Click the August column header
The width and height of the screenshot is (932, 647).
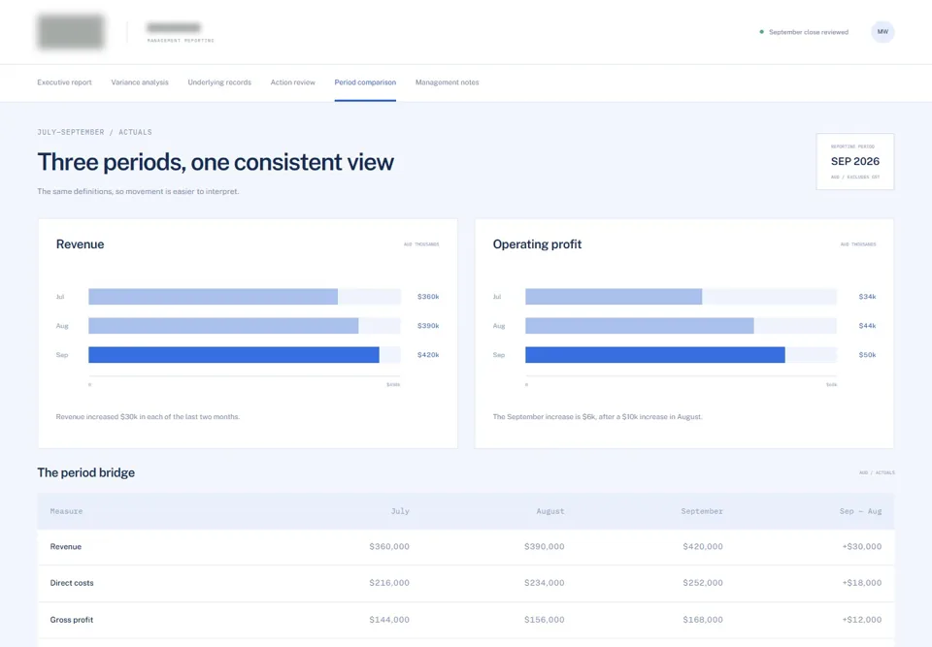[x=550, y=511]
